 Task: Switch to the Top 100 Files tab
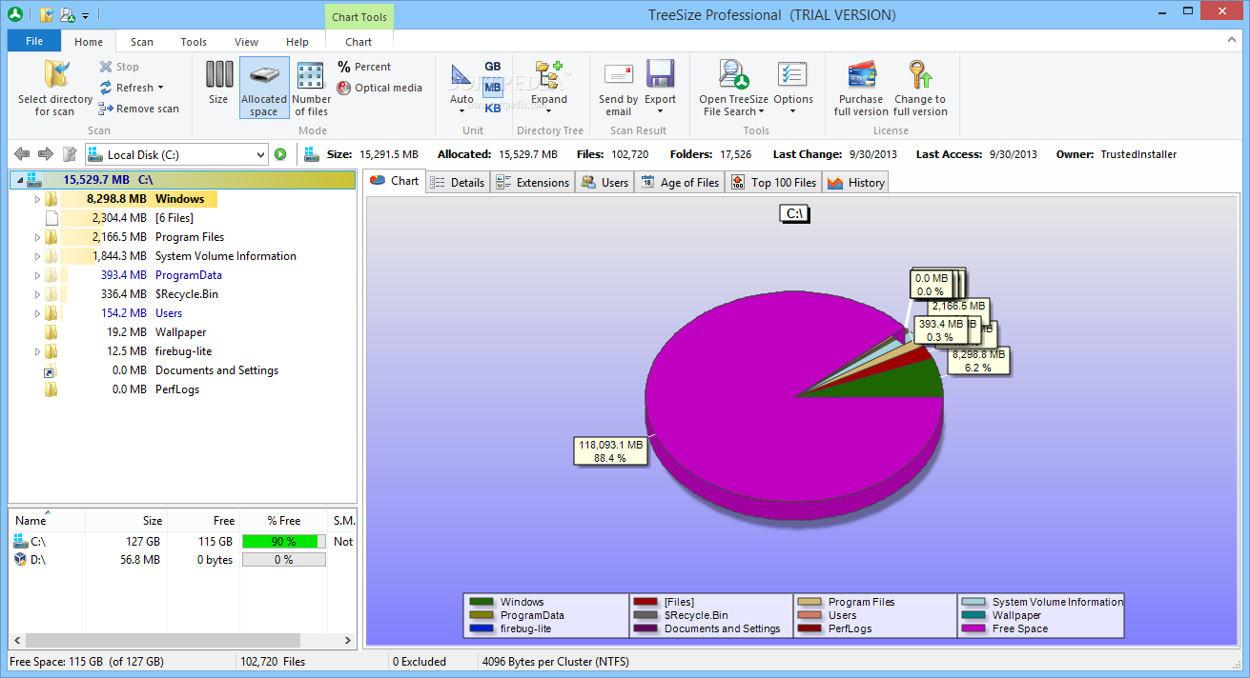click(773, 183)
